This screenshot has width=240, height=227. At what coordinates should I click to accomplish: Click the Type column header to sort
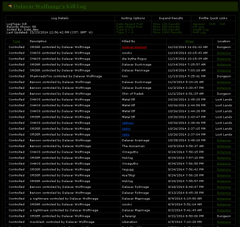pyautogui.click(x=16, y=41)
